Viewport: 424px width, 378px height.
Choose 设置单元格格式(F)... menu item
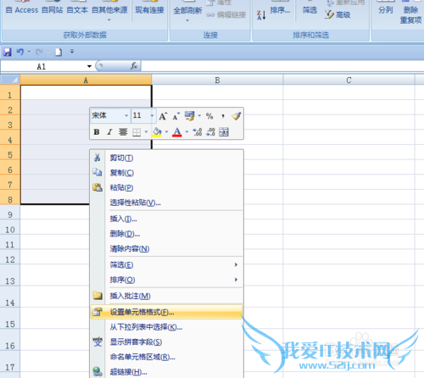click(167, 312)
